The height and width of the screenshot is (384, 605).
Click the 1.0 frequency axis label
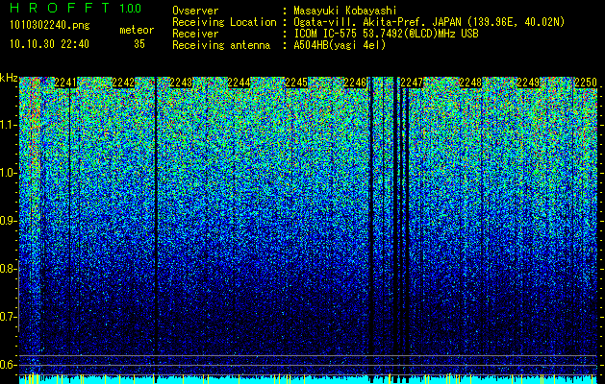click(8, 173)
